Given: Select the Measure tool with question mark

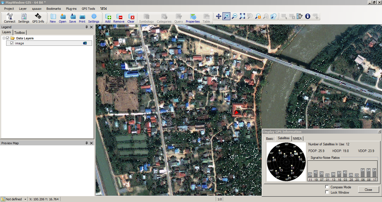Looking at the screenshot, I should coord(299,16).
